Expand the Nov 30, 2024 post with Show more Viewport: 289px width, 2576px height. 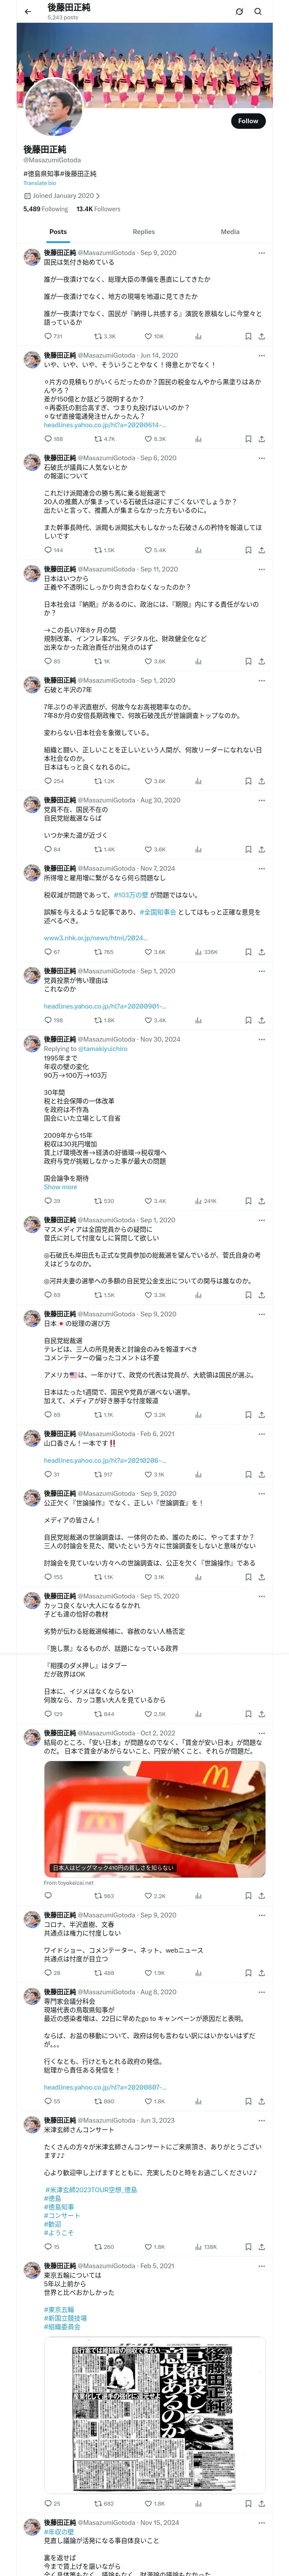[60, 1187]
